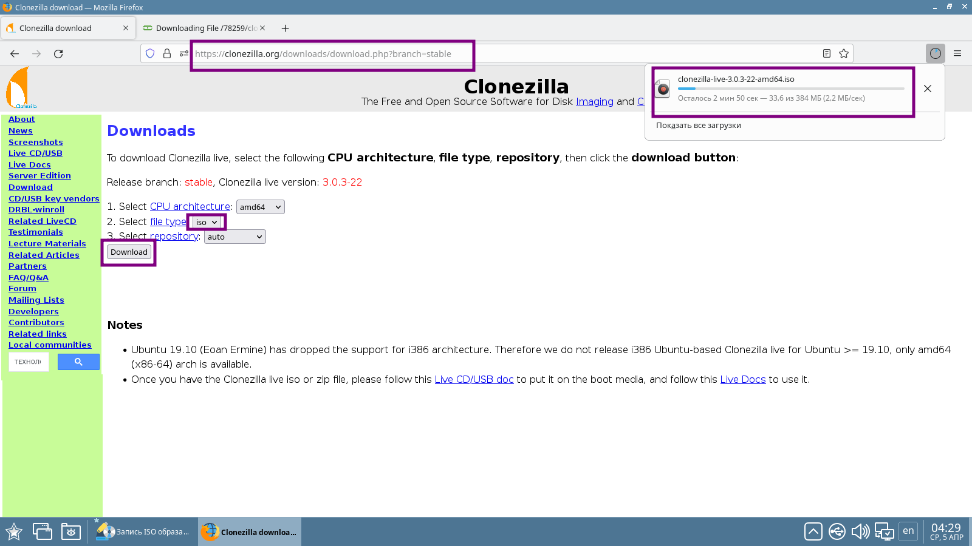Open the file manager taskbar icon
The height and width of the screenshot is (546, 972).
tap(71, 531)
